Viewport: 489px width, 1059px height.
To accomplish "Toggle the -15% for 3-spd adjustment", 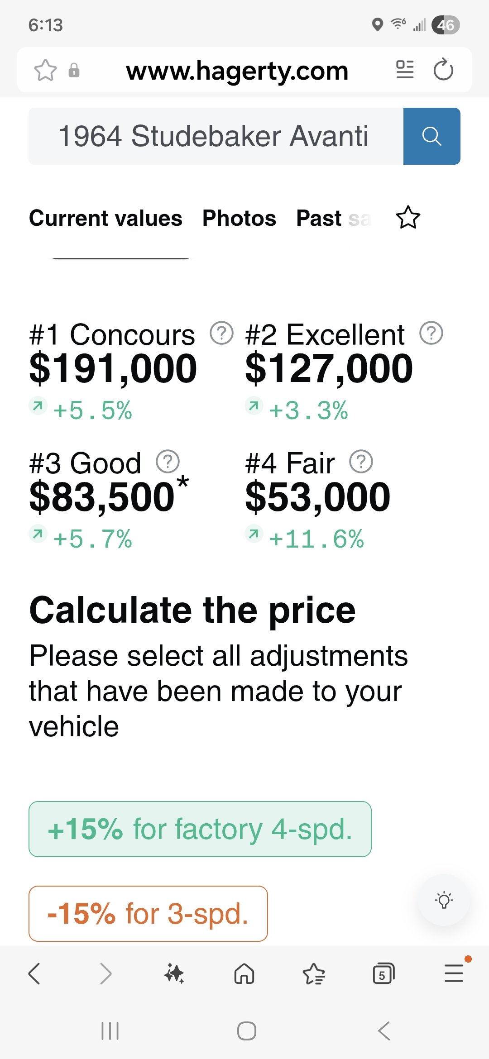I will click(148, 913).
